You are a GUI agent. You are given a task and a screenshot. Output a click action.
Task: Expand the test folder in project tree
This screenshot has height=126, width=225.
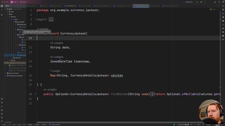[x=9, y=60]
